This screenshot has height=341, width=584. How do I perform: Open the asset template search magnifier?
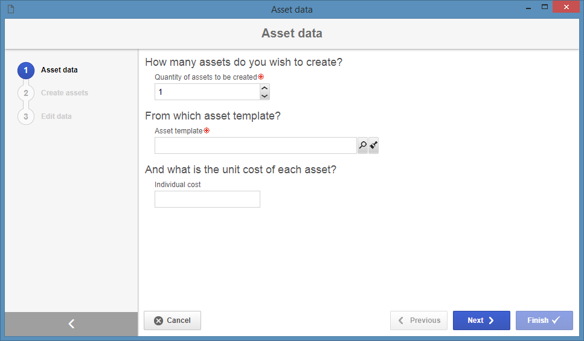(x=362, y=145)
